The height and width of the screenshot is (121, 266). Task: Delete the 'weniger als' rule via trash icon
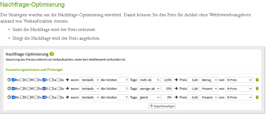257,89
